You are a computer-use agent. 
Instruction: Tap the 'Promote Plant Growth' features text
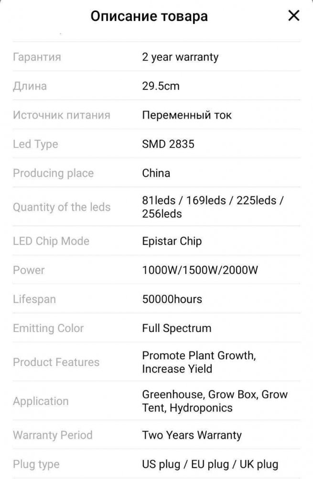[199, 355]
